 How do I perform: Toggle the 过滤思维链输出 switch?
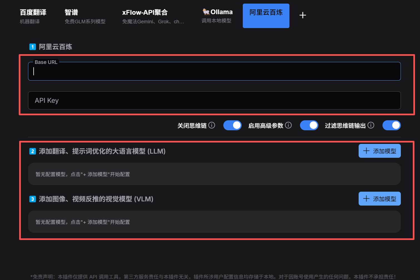(x=392, y=125)
